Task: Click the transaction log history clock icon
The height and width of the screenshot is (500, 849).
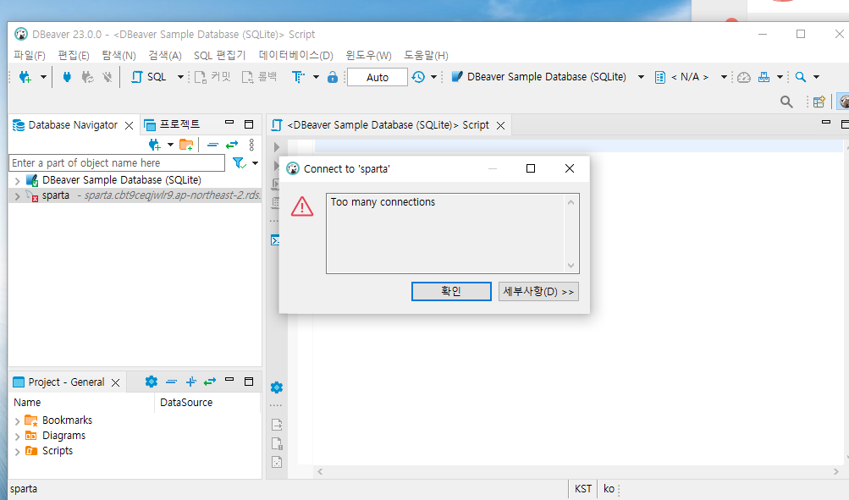Action: click(418, 77)
